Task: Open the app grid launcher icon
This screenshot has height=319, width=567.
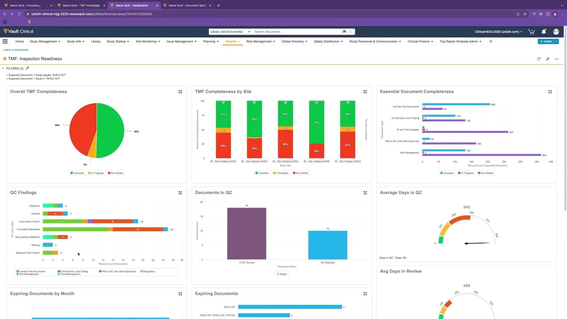Action: tap(5, 41)
